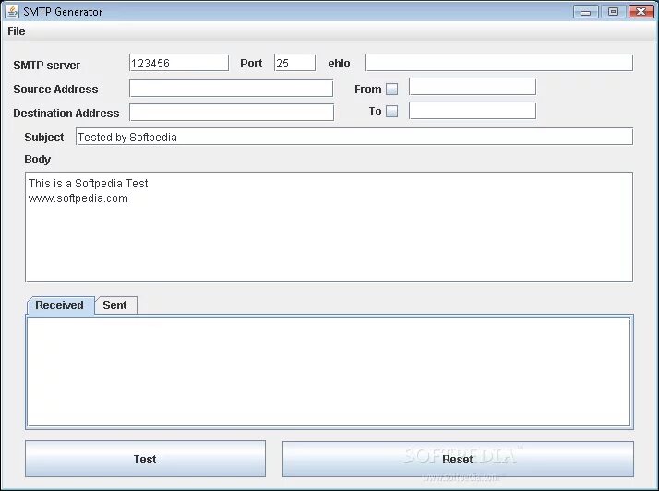Click the 'Port' label
The image size is (659, 491).
(251, 64)
